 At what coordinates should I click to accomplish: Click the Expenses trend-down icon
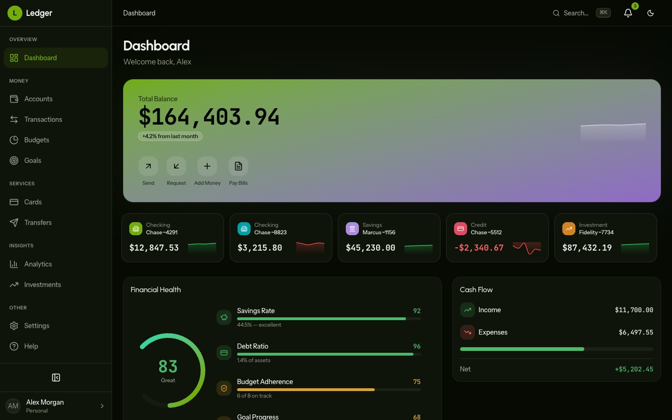pos(468,332)
